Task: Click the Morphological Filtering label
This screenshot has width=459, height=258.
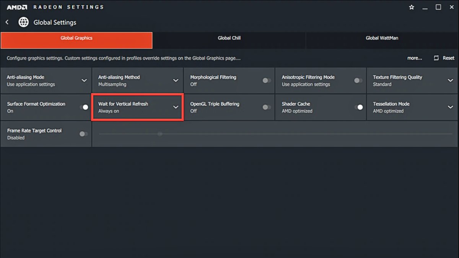Action: pos(213,77)
